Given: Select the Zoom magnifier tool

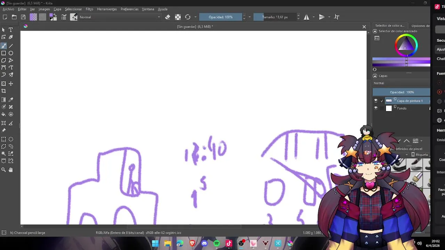Looking at the screenshot, I should (3, 170).
